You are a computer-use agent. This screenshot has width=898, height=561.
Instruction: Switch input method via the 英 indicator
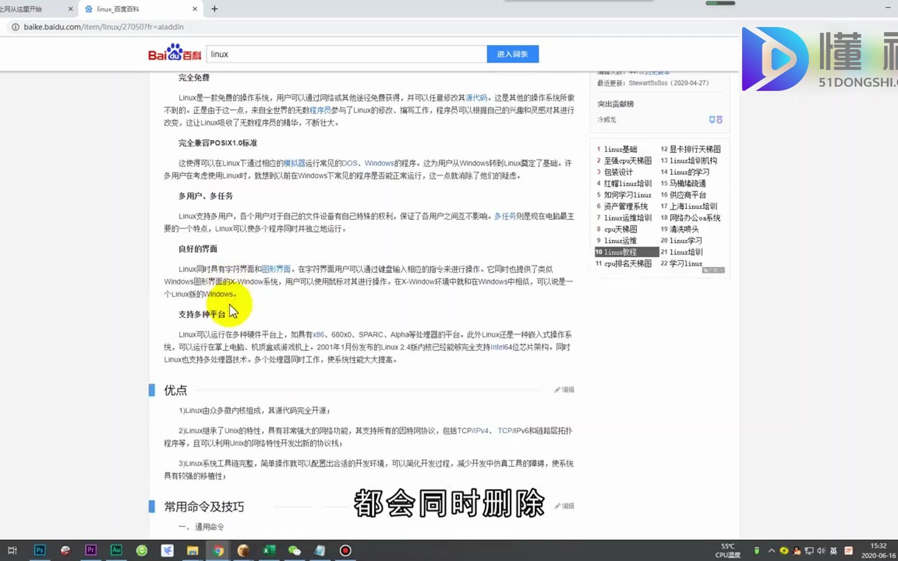click(x=834, y=550)
